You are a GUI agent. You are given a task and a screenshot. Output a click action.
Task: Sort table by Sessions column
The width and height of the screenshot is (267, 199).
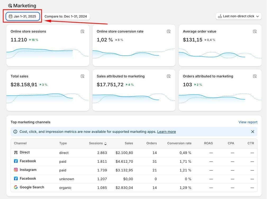click(x=98, y=143)
